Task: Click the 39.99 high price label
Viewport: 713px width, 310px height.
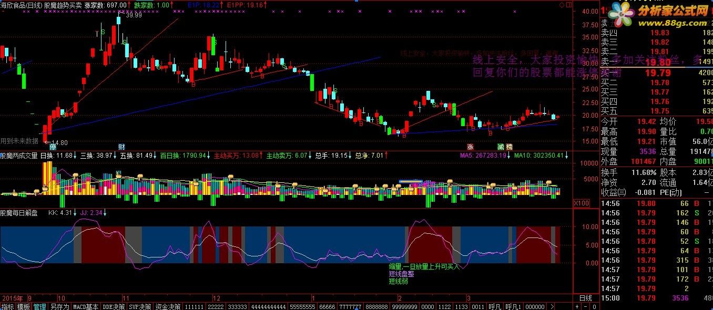Action: 134,15
